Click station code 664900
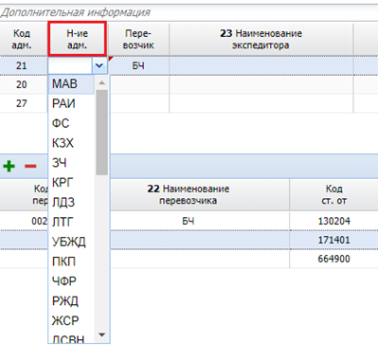 (333, 259)
